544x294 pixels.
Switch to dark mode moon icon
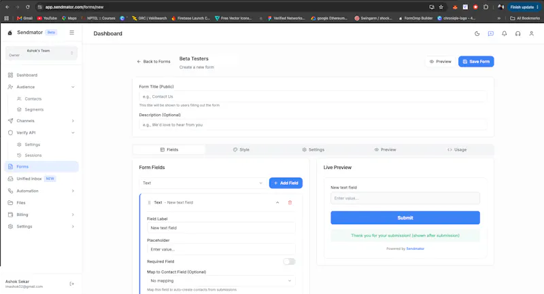[477, 33]
